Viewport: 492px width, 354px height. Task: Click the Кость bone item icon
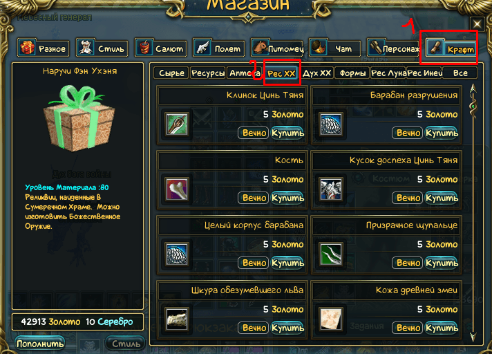coord(177,189)
